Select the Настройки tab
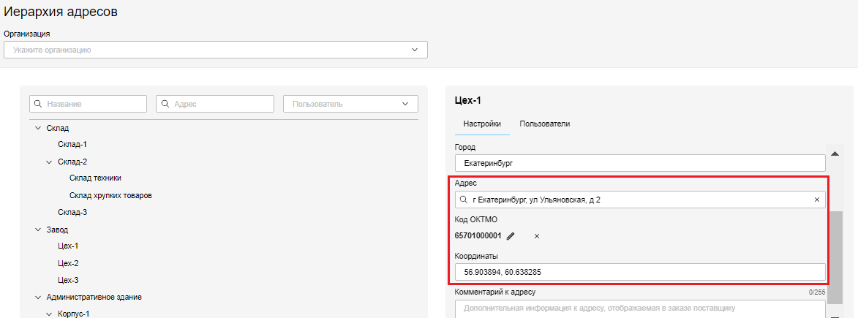The height and width of the screenshot is (318, 858). point(482,124)
